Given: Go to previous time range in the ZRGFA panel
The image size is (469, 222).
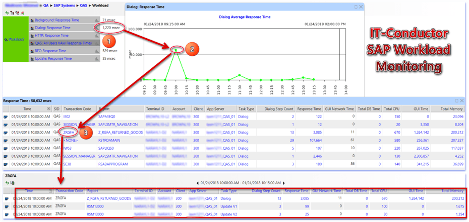Looking at the screenshot, I should coord(198,183).
